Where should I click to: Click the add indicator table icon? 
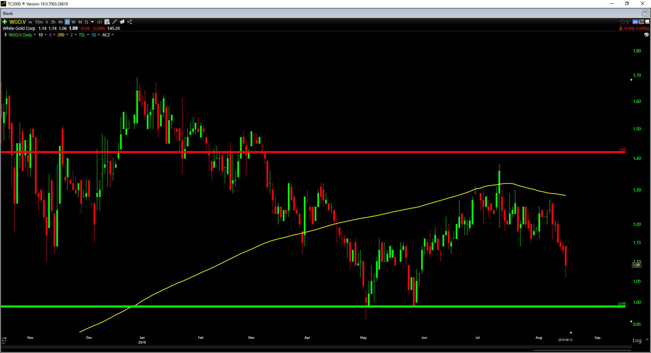coord(107,22)
